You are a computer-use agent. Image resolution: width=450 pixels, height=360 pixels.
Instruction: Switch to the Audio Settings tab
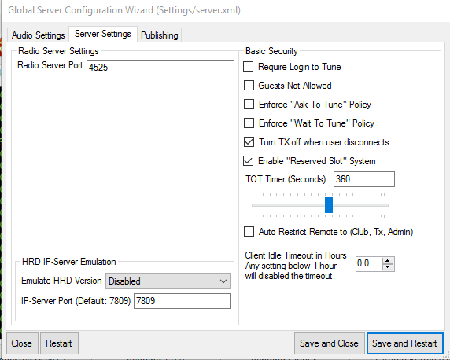(39, 35)
